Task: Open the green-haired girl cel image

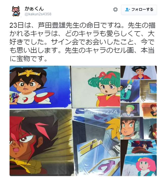Action: [96, 86]
